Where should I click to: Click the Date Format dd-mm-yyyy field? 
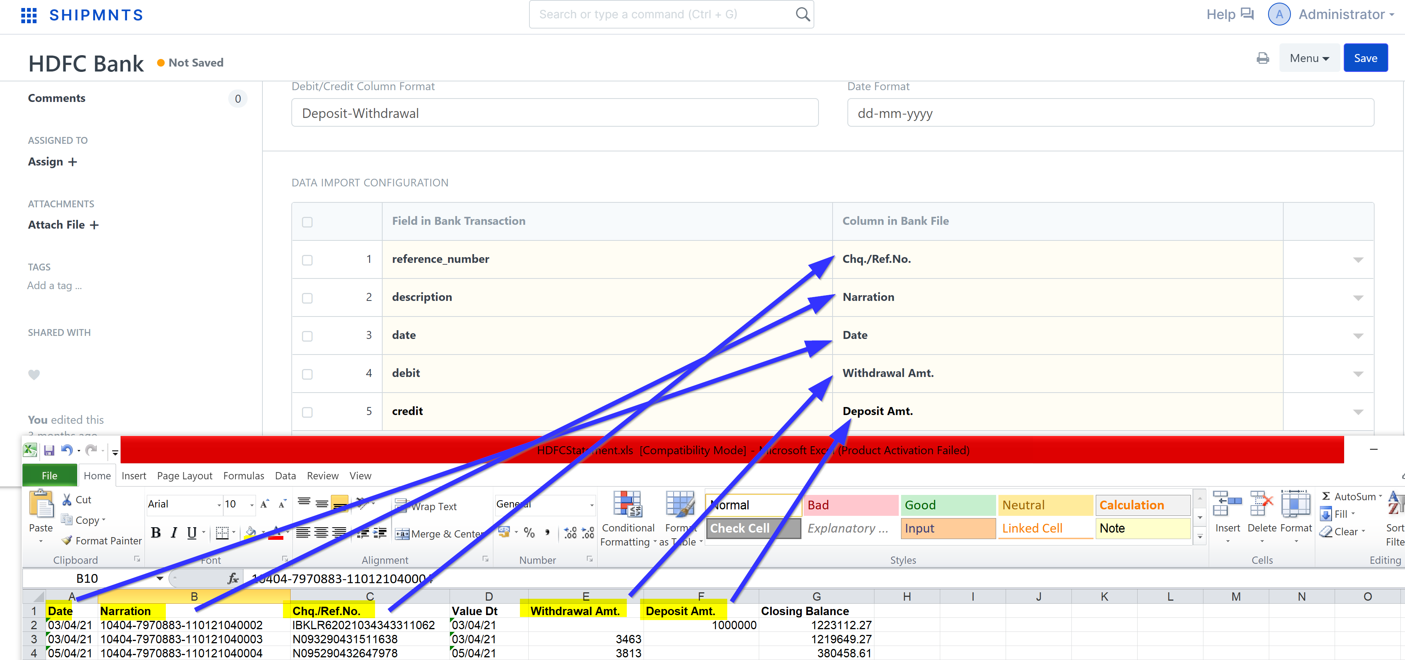coord(1110,113)
